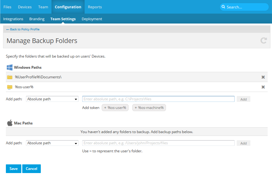The image size is (272, 178).
Task: Click the refresh icon beside Manage Backup Folders
Action: (263, 41)
